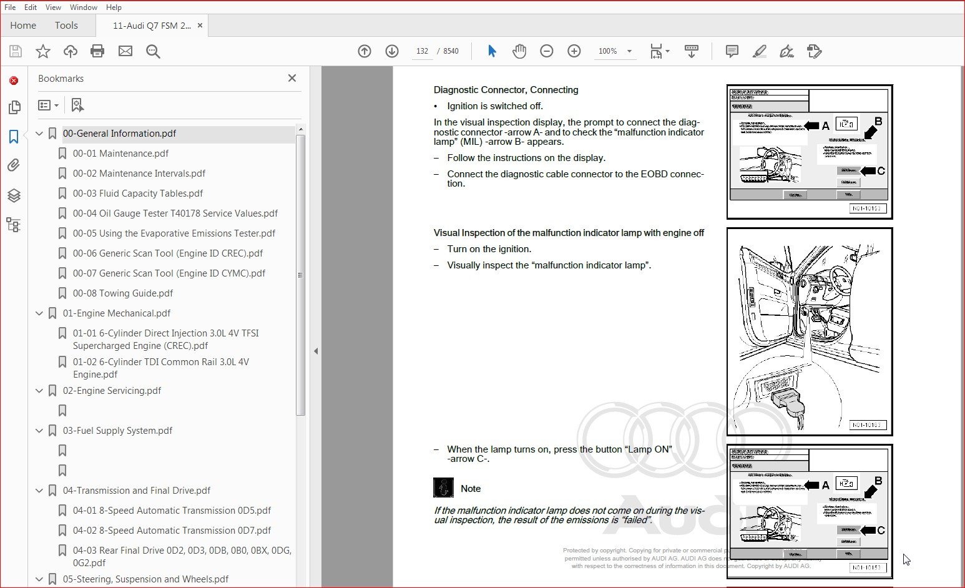Open the File menu
965x588 pixels.
point(10,7)
